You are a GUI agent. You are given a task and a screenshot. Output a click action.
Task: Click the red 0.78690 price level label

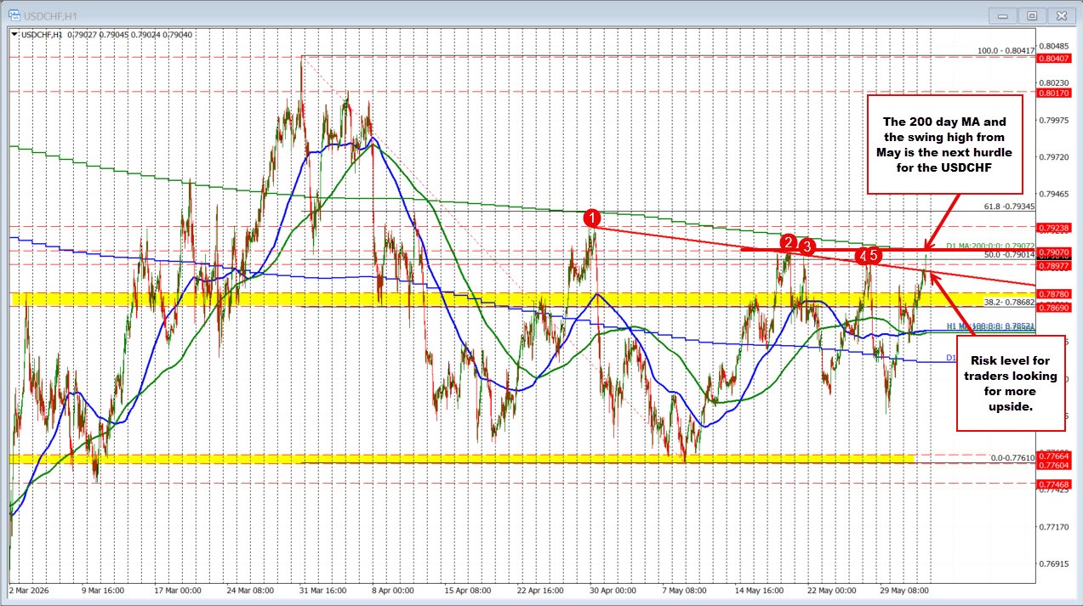coord(1053,308)
